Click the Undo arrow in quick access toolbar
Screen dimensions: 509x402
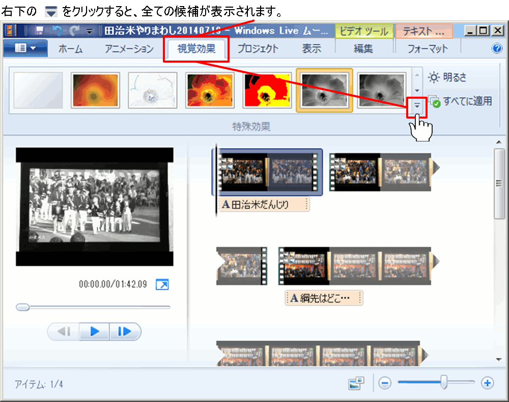58,31
